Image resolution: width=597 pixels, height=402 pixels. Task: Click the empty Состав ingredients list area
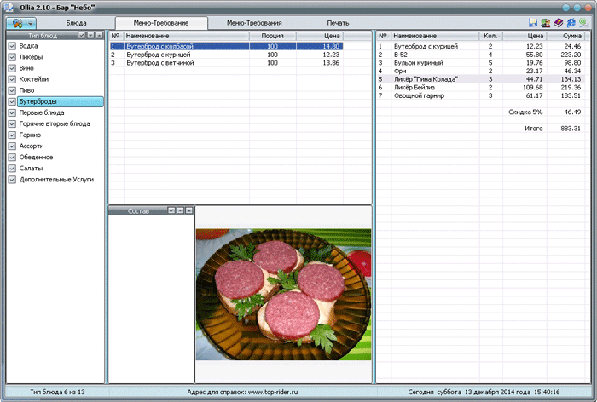pos(152,299)
